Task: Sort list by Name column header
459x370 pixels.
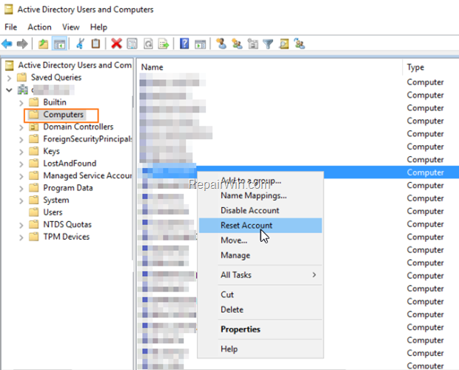Action: [x=270, y=67]
